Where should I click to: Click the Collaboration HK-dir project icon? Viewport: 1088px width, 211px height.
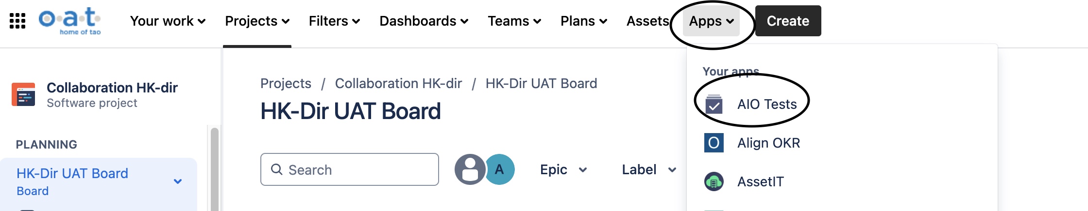pos(23,94)
